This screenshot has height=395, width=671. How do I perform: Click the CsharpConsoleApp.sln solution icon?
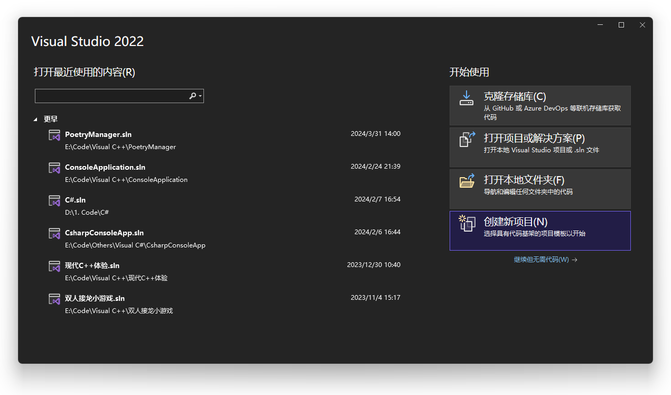pyautogui.click(x=54, y=234)
